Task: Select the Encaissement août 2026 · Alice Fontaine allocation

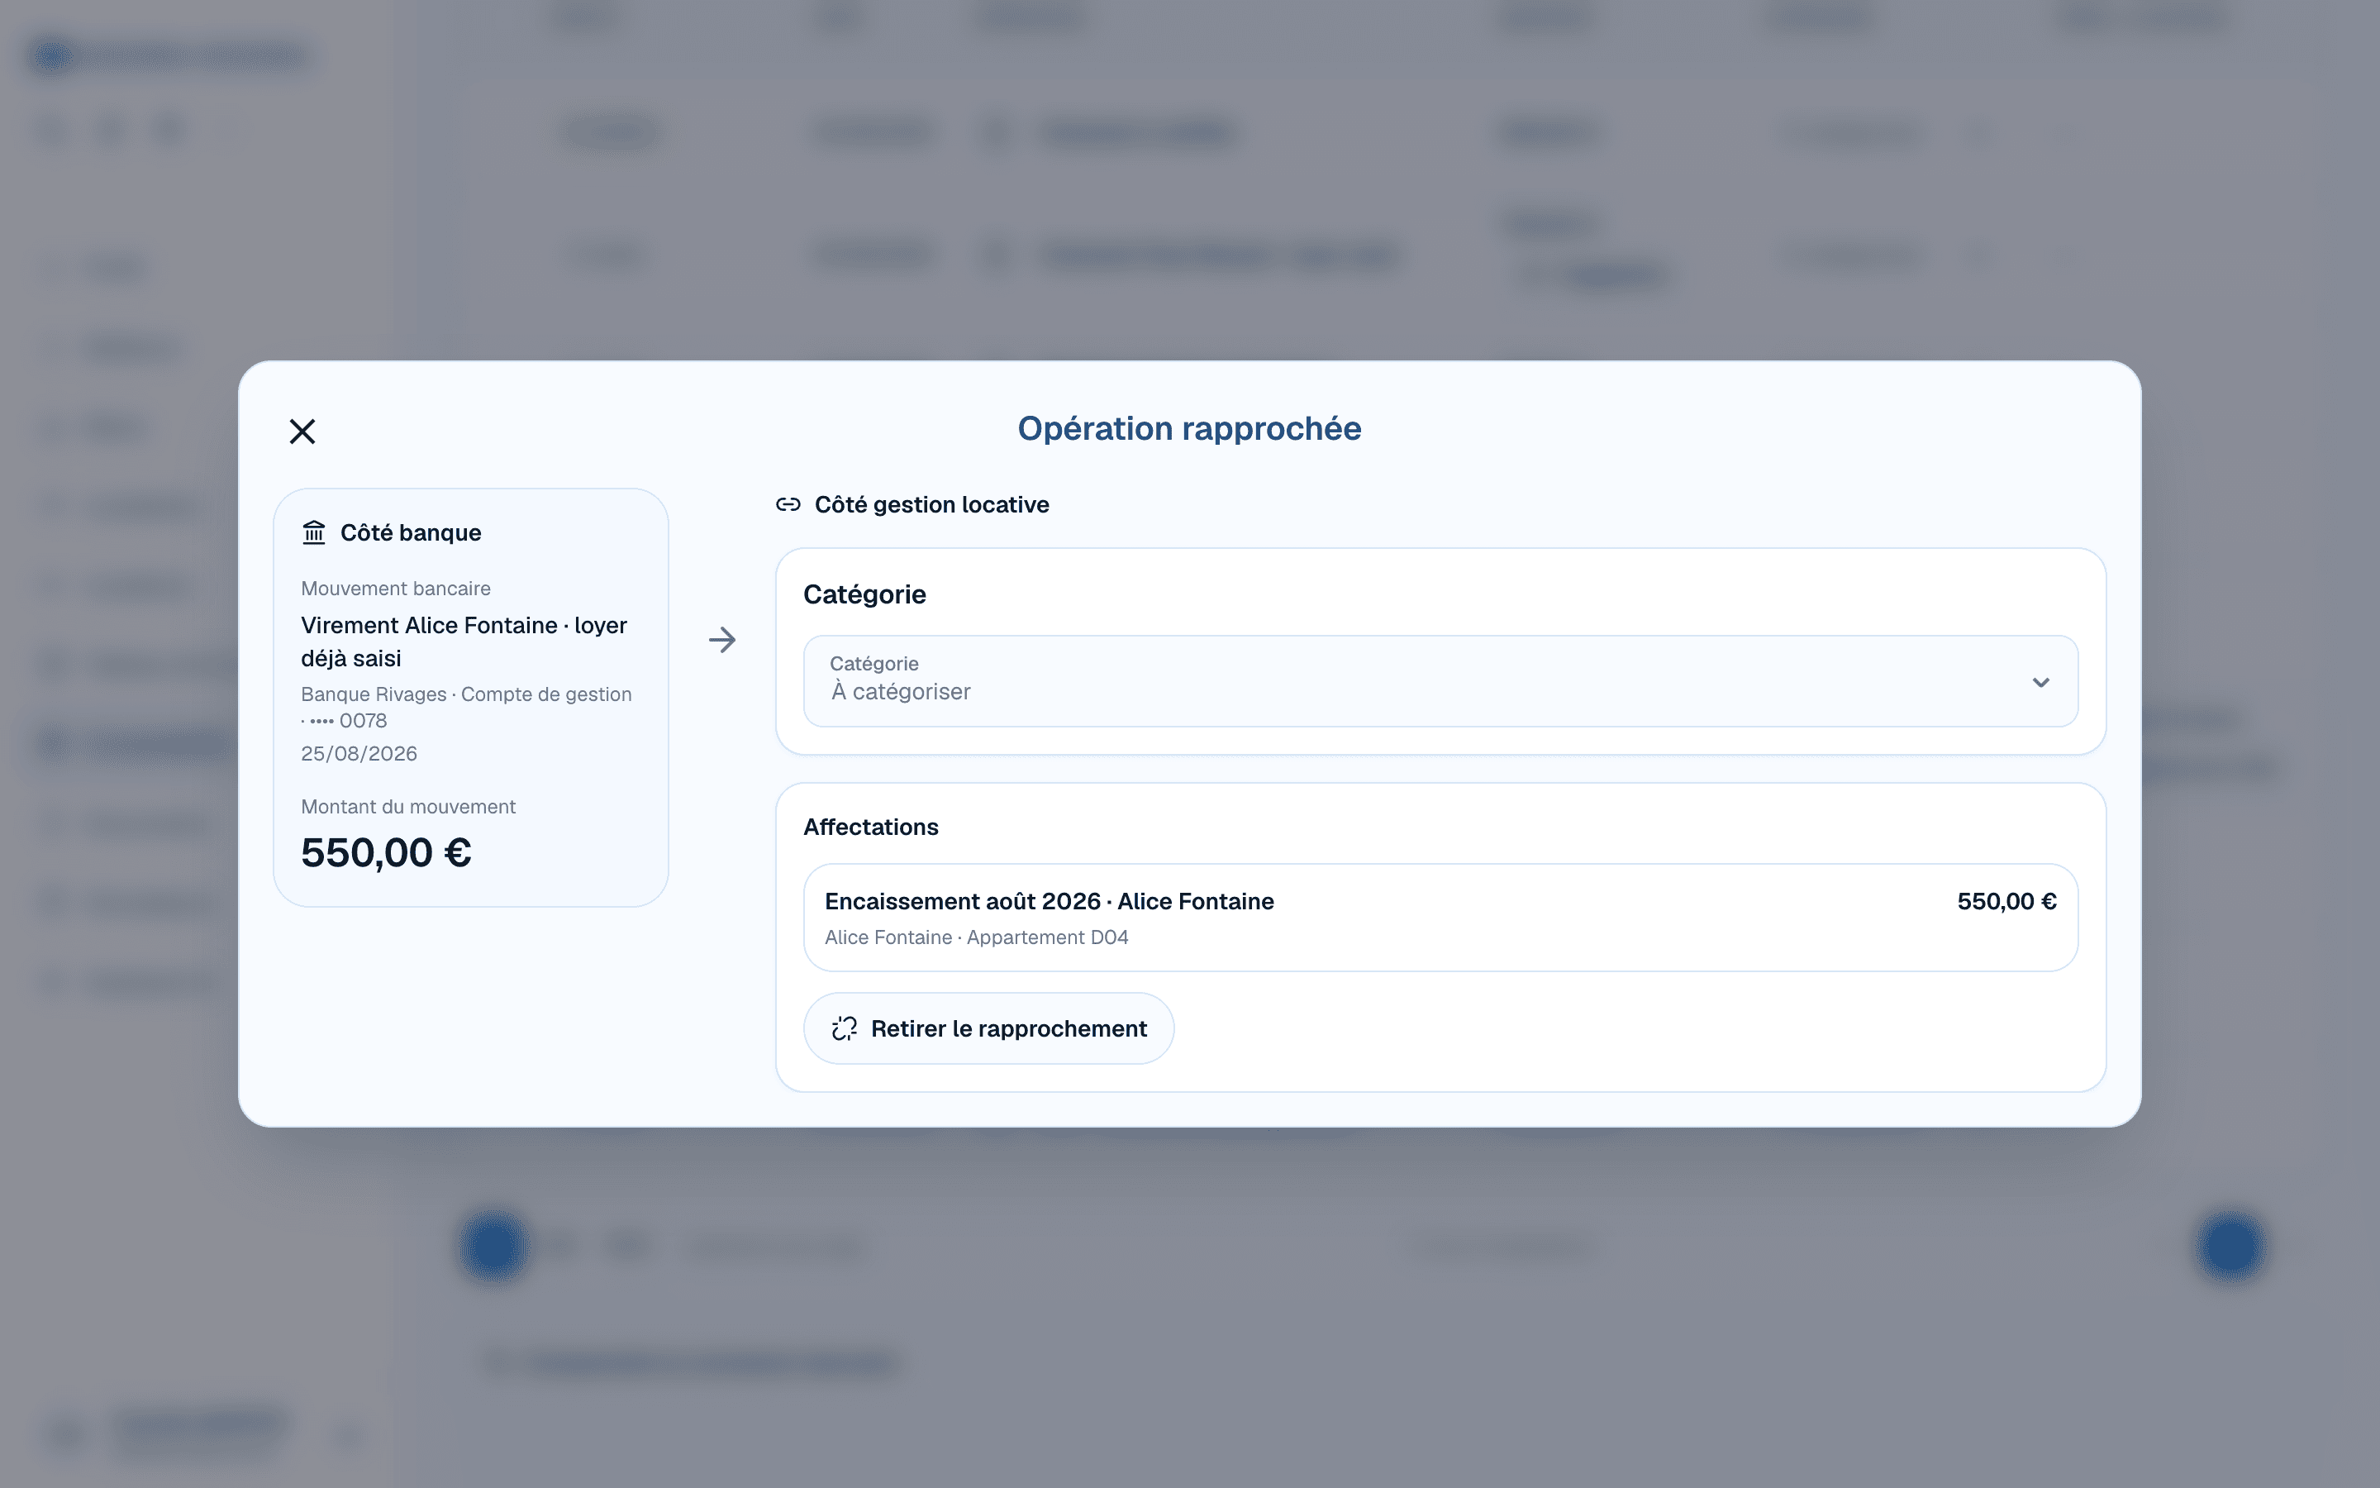Action: (x=1440, y=918)
